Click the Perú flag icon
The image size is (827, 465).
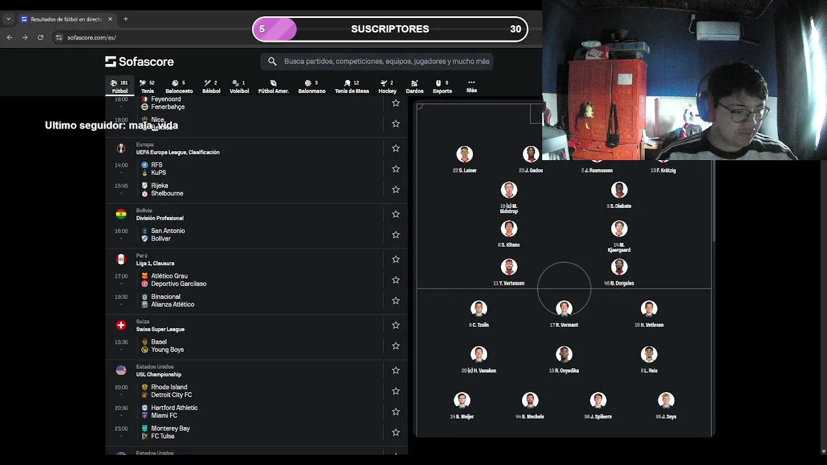coord(121,260)
